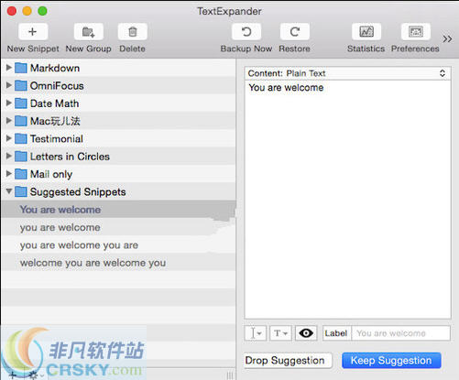459x380 pixels.
Task: Collapse the Suggested Snippets group
Action: tap(9, 191)
